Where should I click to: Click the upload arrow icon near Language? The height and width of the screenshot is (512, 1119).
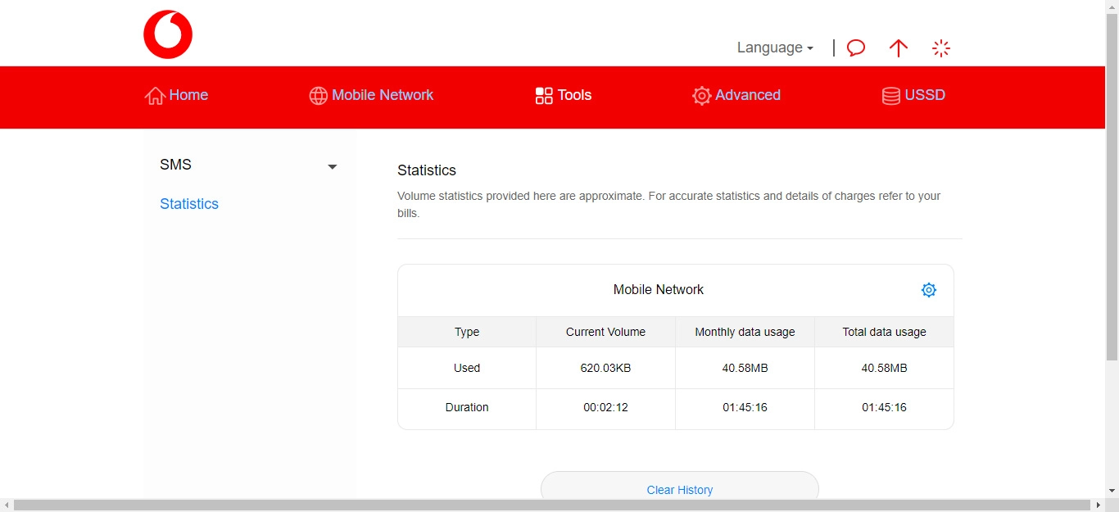click(899, 48)
